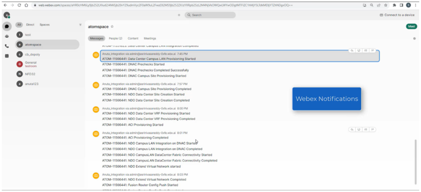Screen dimensions: 421x192
Task: Open the Meetings tab in atomspace
Action: point(150,38)
